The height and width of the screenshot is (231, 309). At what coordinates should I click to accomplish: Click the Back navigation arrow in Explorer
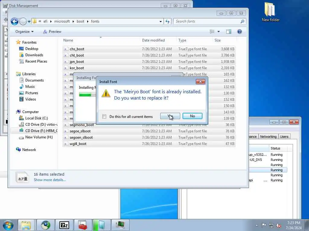pyautogui.click(x=14, y=21)
